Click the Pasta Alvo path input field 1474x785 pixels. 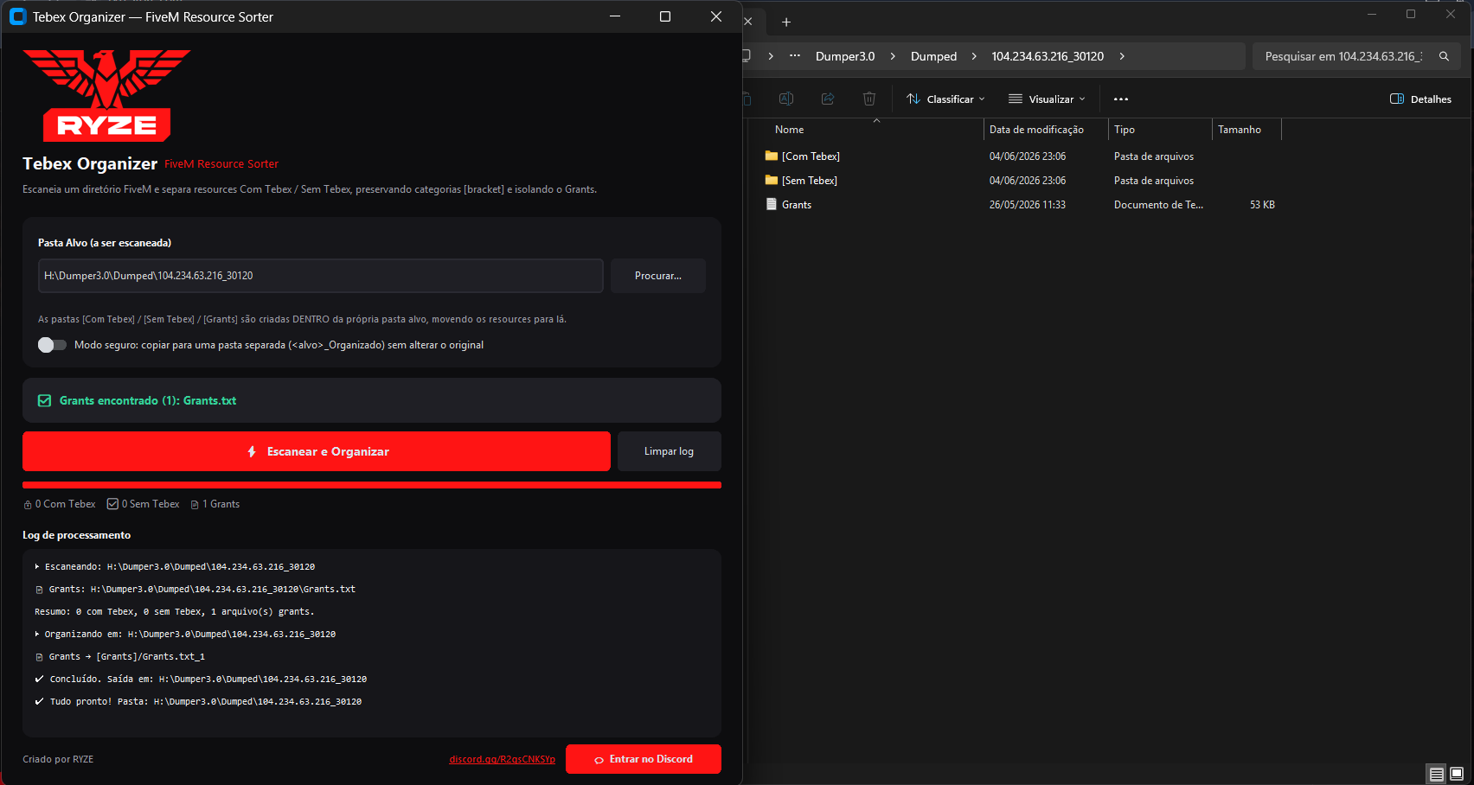point(321,276)
